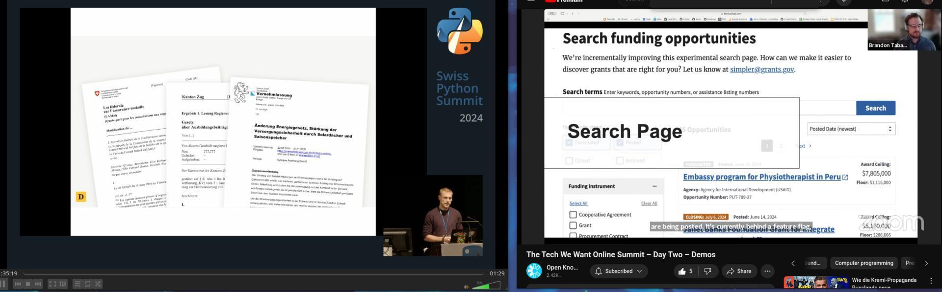Click the search terms input field
This screenshot has width=942, height=292.
point(709,108)
